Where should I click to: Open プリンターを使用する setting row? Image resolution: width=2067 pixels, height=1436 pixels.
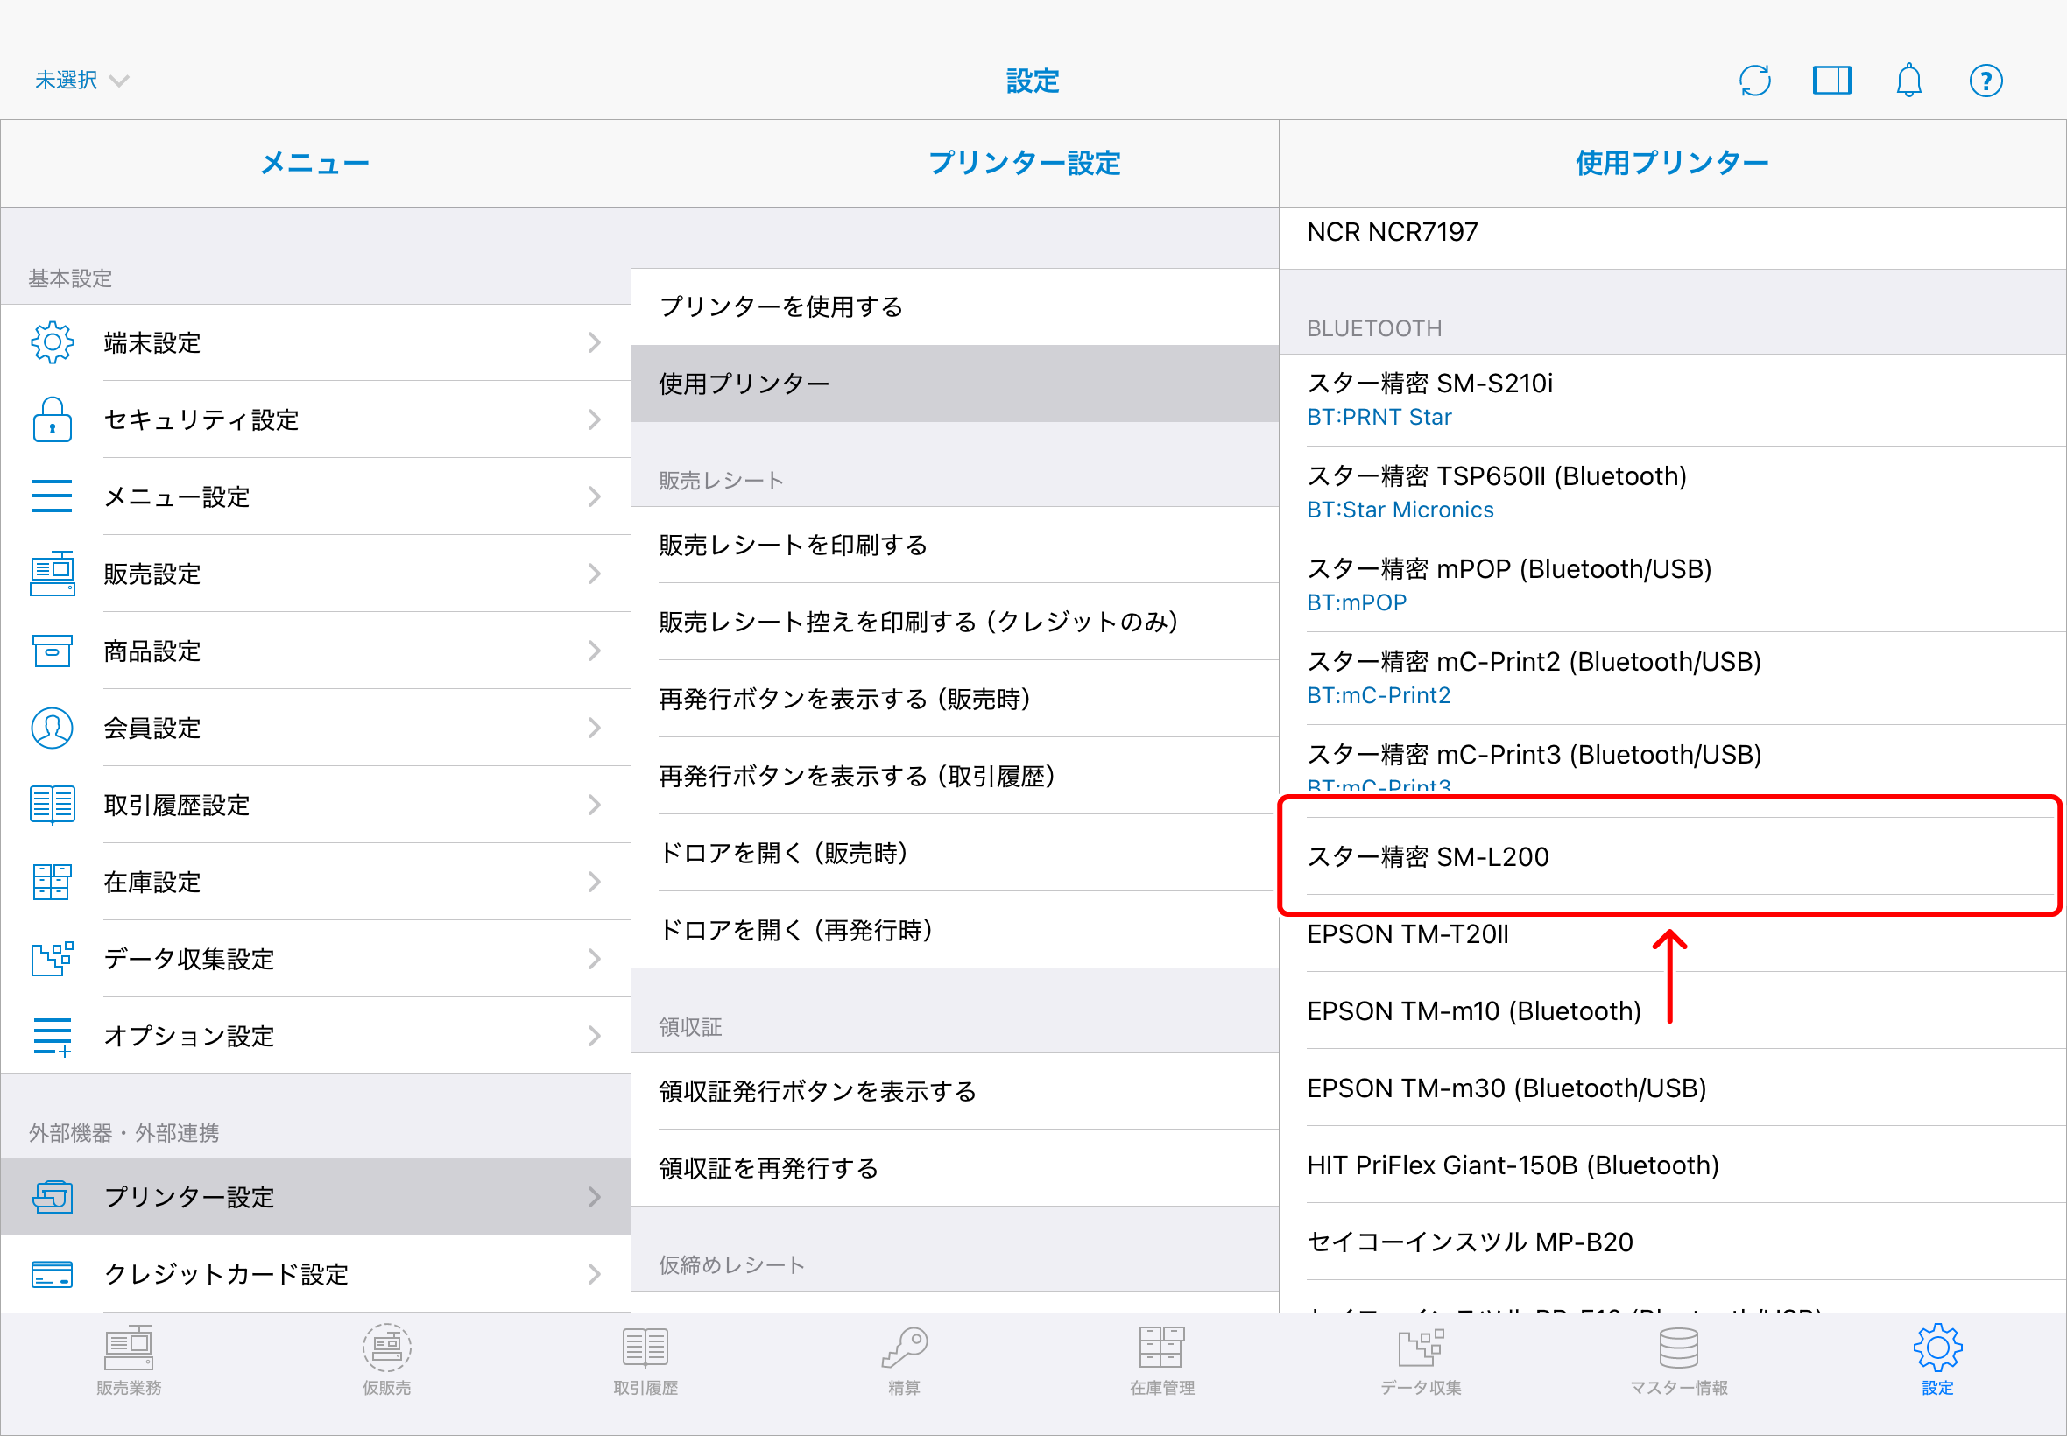pyautogui.click(x=955, y=307)
